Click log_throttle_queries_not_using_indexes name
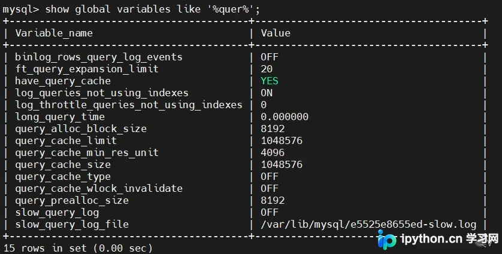The image size is (502, 254). pos(129,105)
